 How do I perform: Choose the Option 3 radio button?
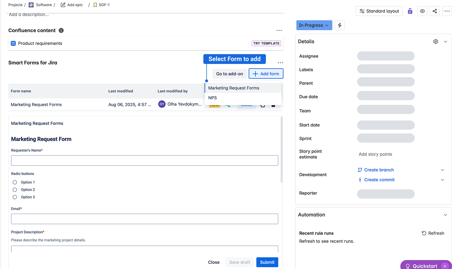click(x=15, y=197)
